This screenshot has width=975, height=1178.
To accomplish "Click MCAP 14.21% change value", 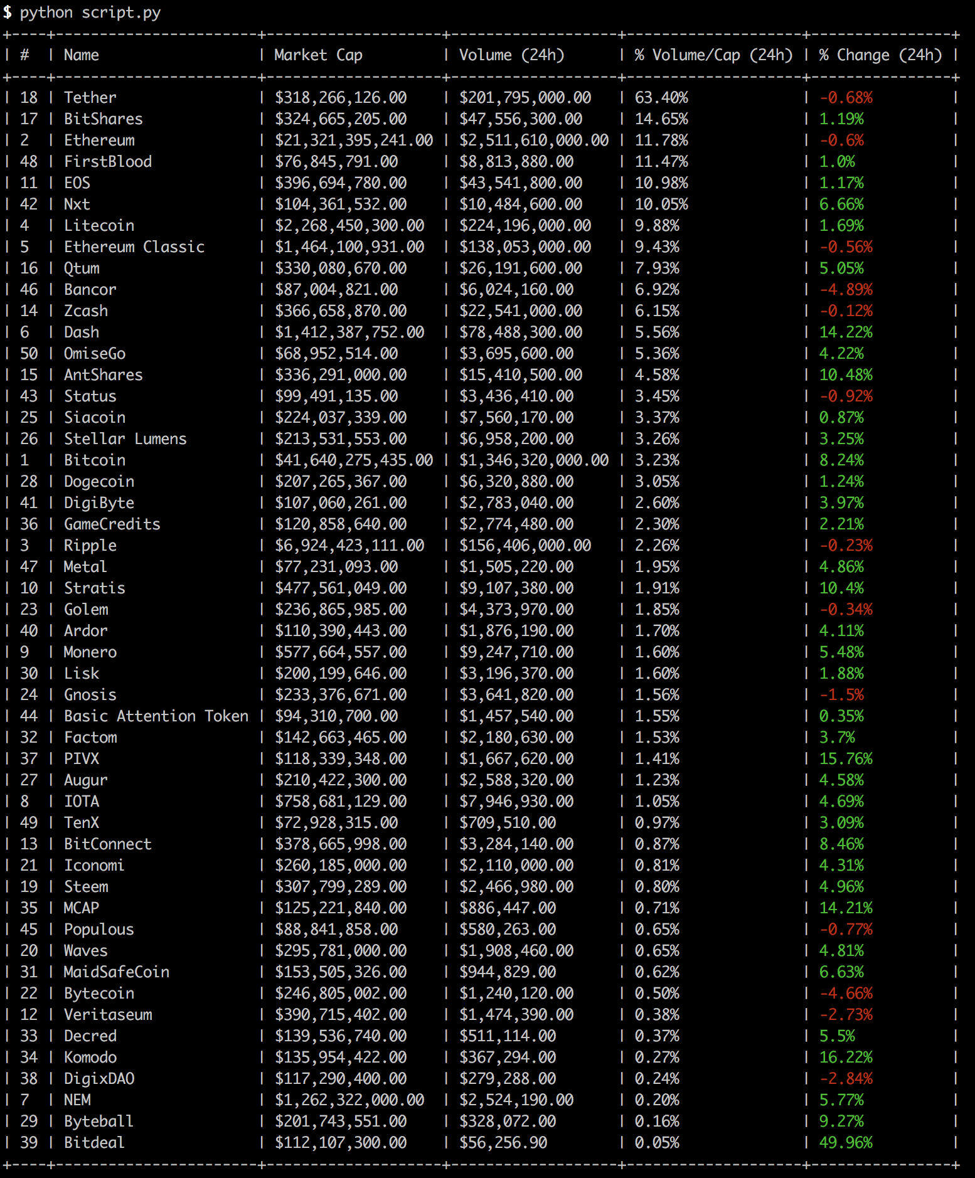I will pos(846,908).
